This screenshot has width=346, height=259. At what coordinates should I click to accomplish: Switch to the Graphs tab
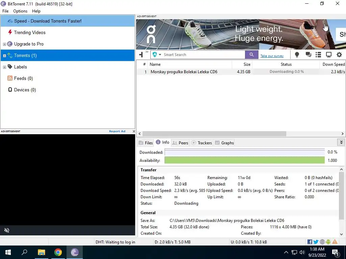click(x=224, y=143)
